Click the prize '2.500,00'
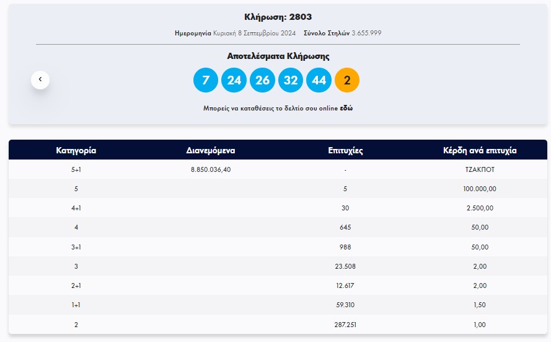The width and height of the screenshot is (551, 342). [480, 209]
